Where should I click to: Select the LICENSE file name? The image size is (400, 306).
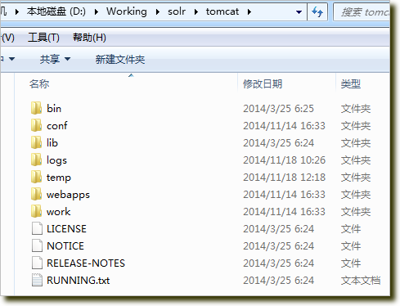coord(66,229)
